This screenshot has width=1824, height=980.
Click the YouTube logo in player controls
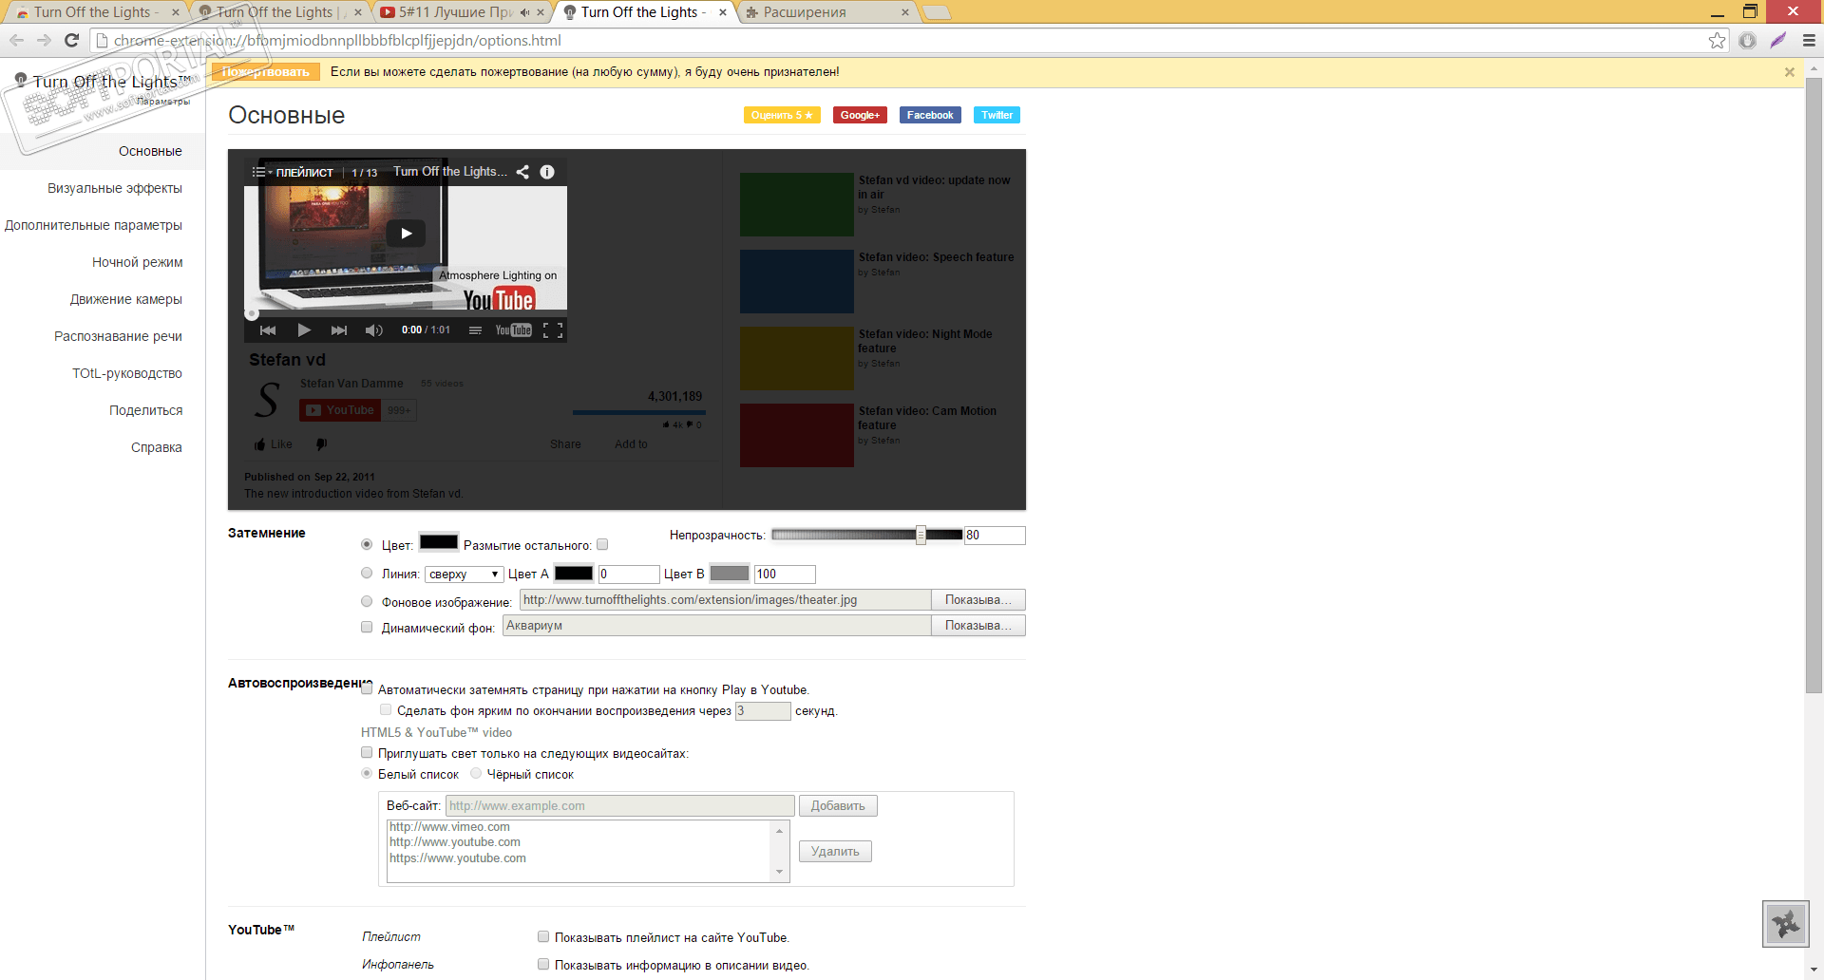click(513, 330)
